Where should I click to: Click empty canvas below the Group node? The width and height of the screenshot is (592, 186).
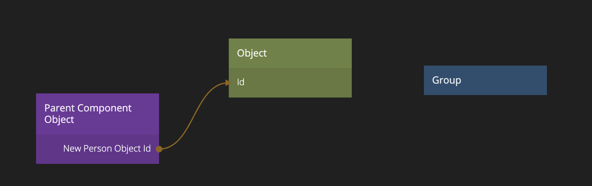485,135
